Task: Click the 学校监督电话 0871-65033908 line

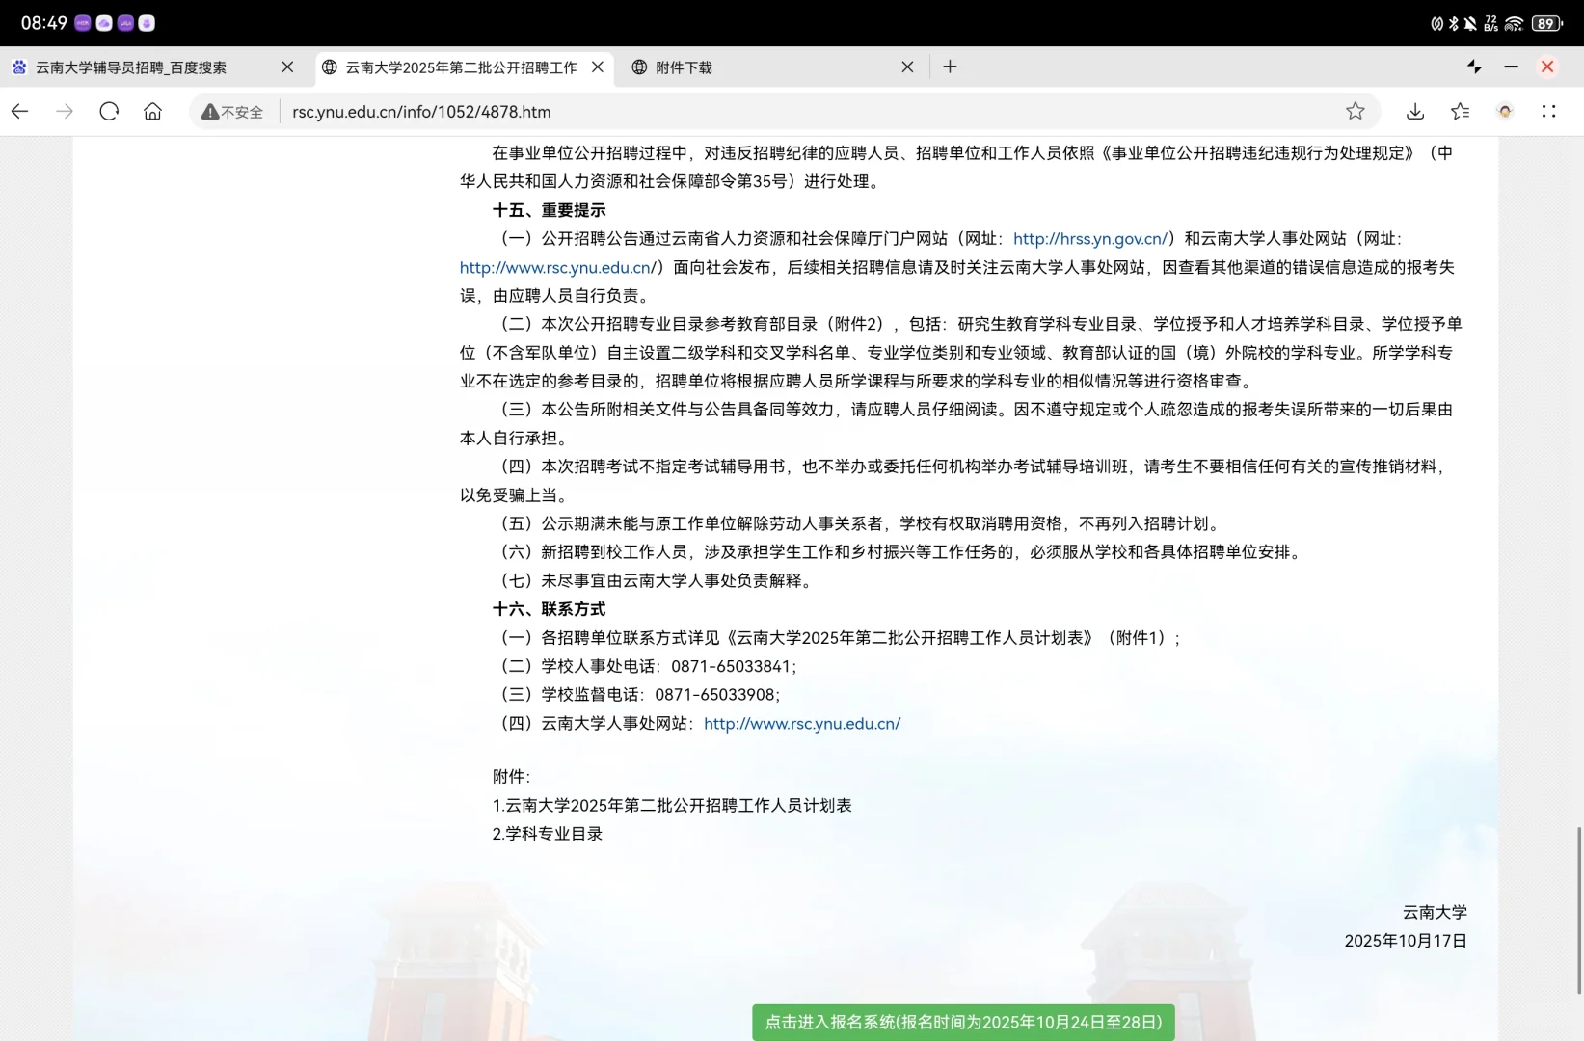Action: tap(637, 695)
